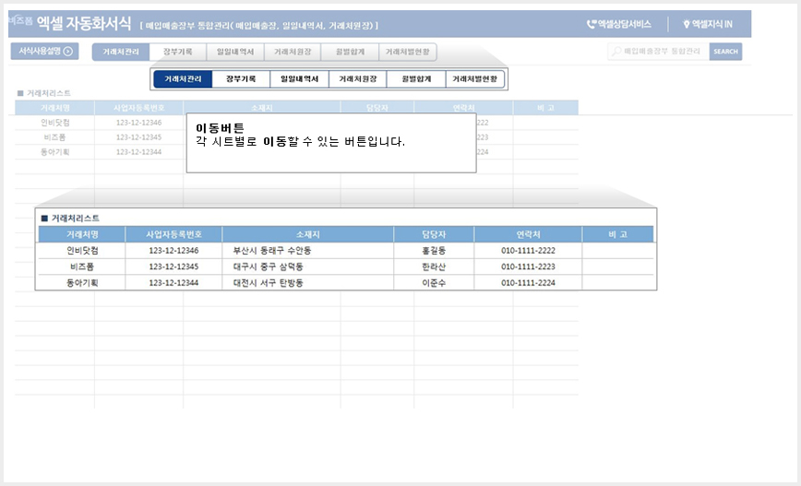The image size is (801, 486).
Task: Click the arrow icon on 서식사용설명
Action: [x=68, y=51]
